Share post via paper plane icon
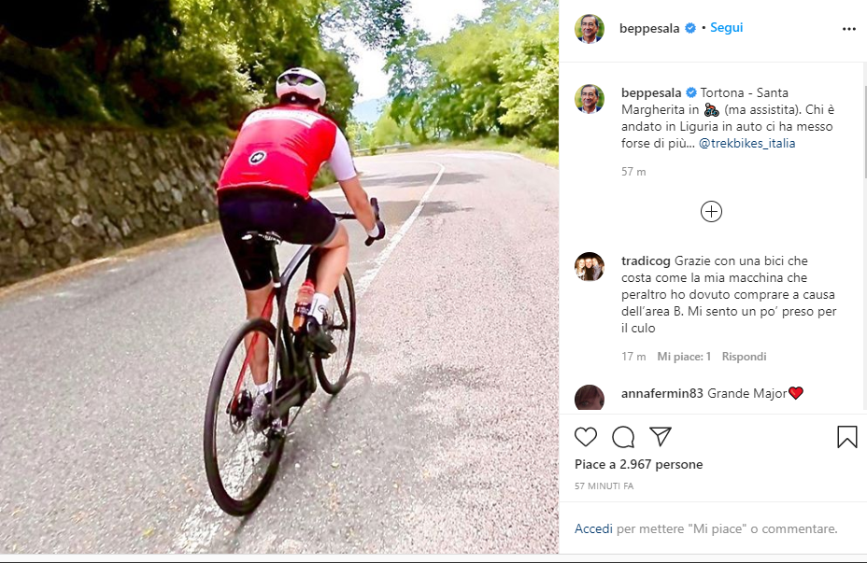This screenshot has height=563, width=867. pyautogui.click(x=661, y=436)
